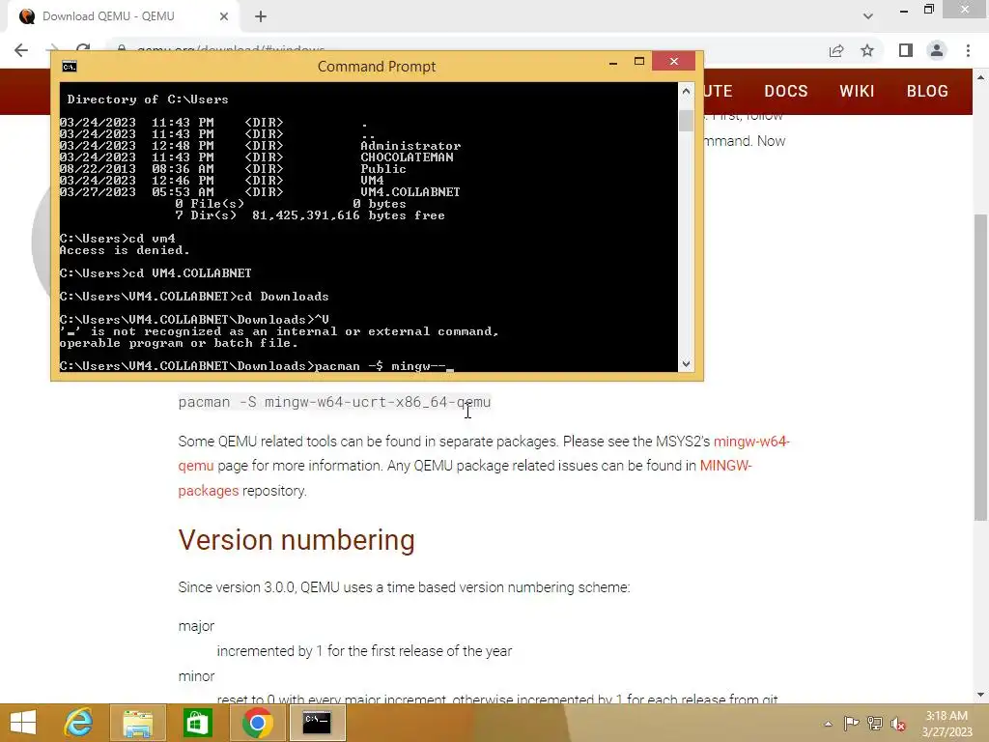Viewport: 989px width, 742px height.
Task: Open a new Chrome tab
Action: (x=261, y=17)
